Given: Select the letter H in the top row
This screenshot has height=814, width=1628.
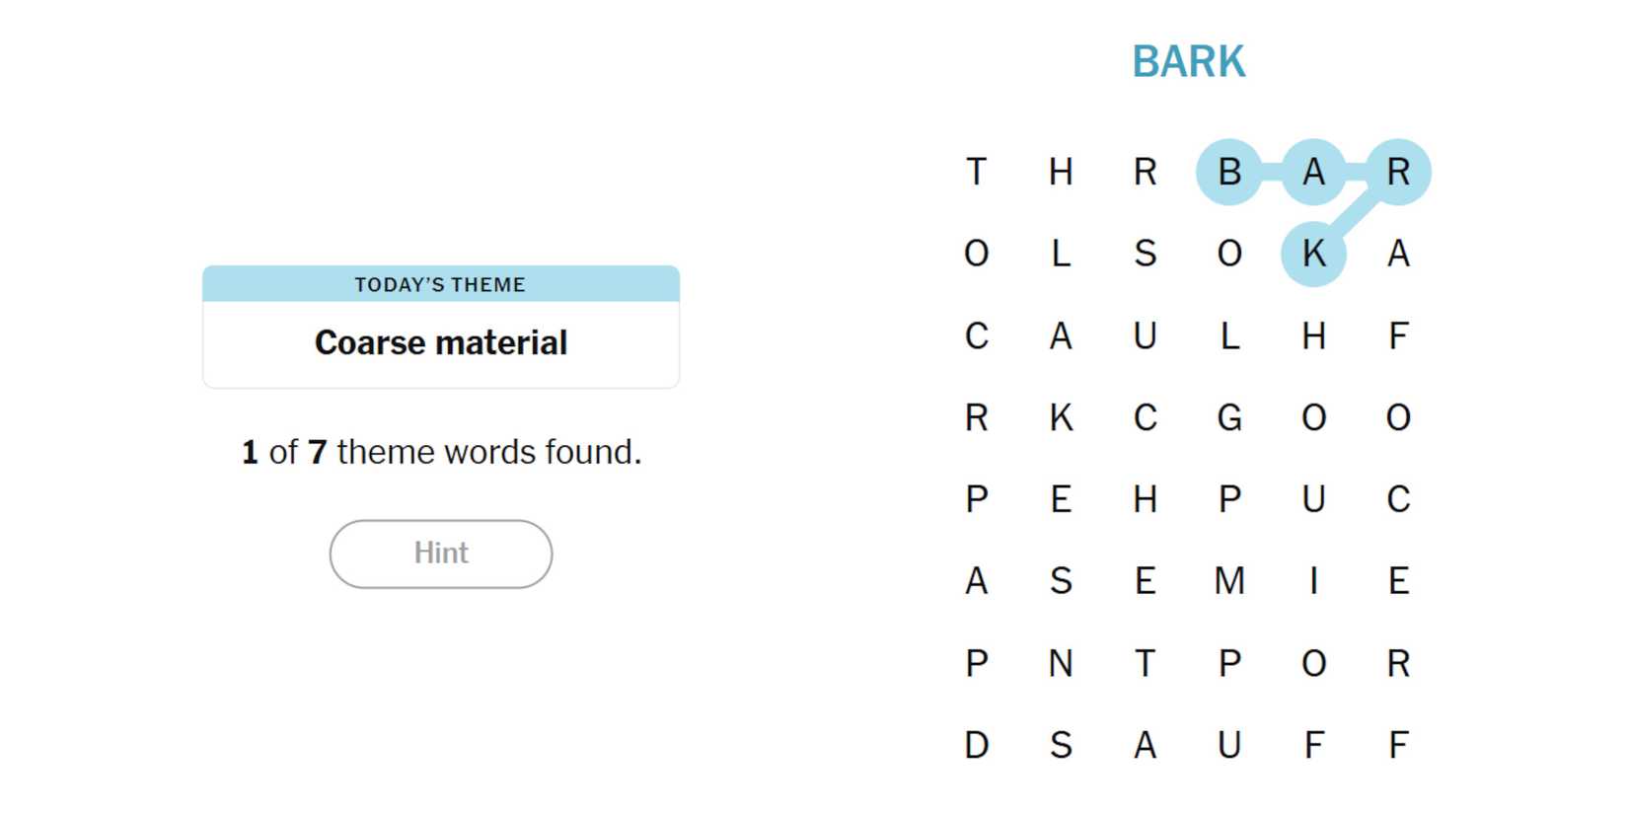Looking at the screenshot, I should tap(1061, 172).
